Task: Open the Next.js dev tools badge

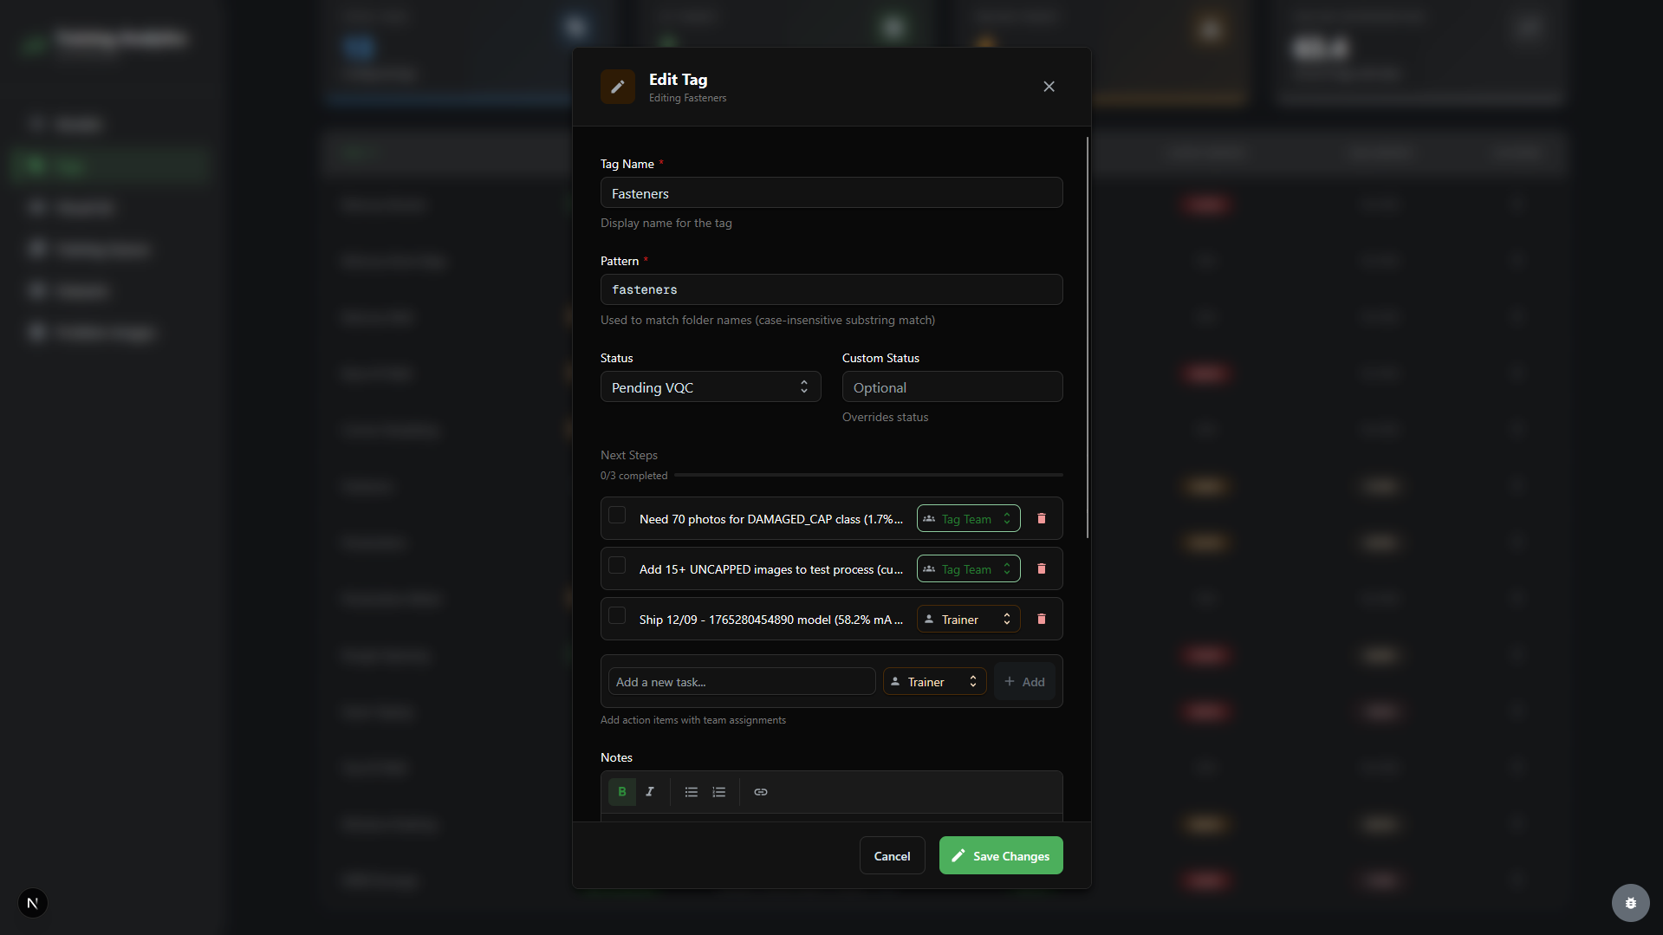Action: 33,903
